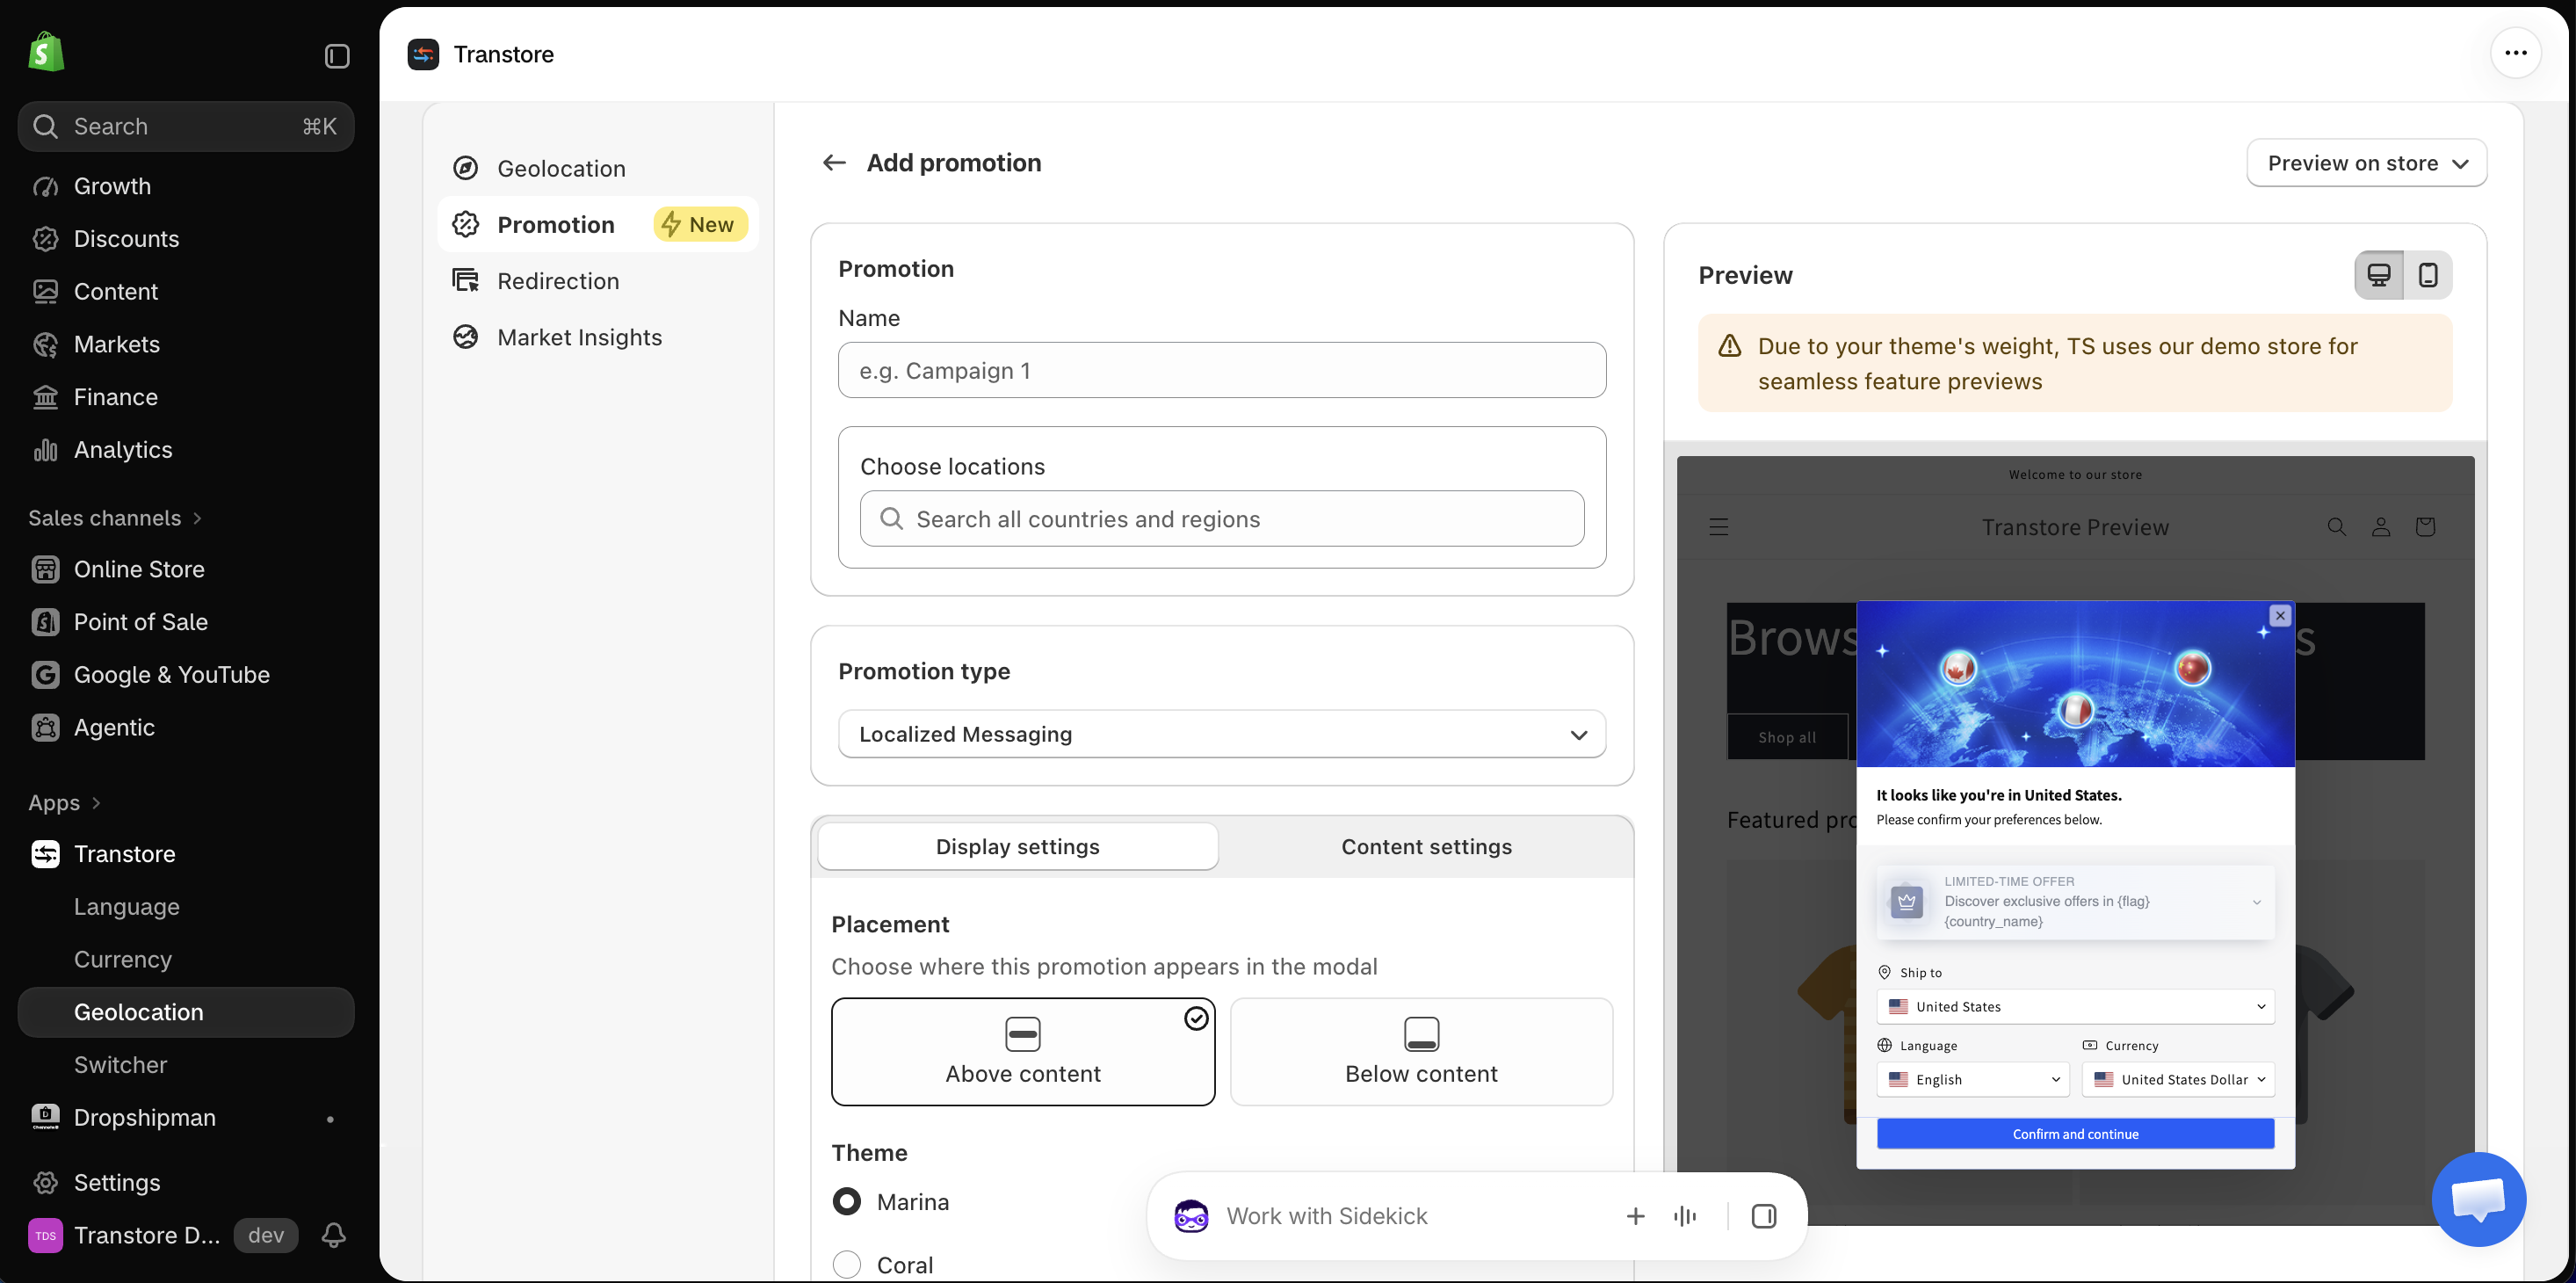Click the preview store cart icon
2576x1283 pixels.
(x=2425, y=527)
